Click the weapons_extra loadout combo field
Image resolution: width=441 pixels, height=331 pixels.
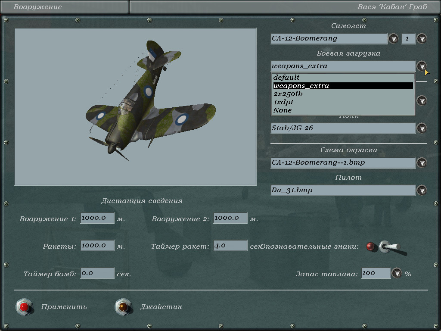[x=343, y=66]
